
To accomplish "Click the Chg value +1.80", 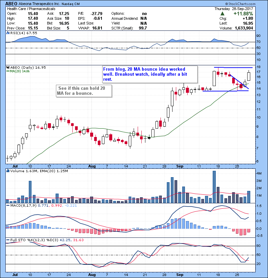I will point(248,18).
